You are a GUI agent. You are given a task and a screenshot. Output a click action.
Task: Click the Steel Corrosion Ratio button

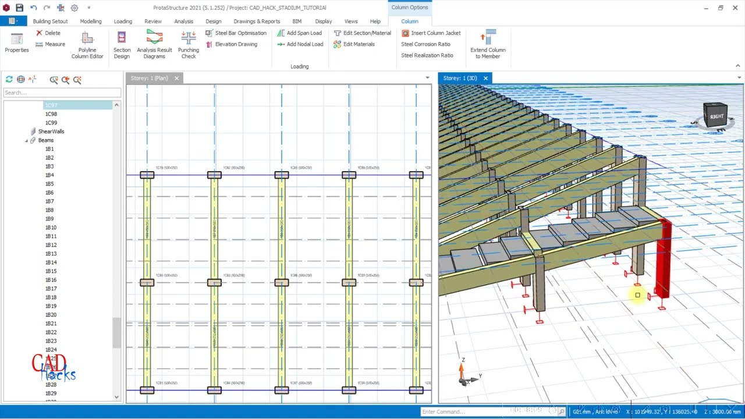(425, 44)
